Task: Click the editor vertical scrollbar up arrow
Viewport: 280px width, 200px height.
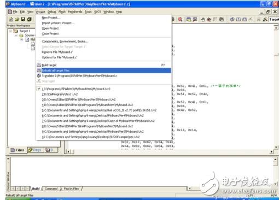Action: tap(276, 28)
